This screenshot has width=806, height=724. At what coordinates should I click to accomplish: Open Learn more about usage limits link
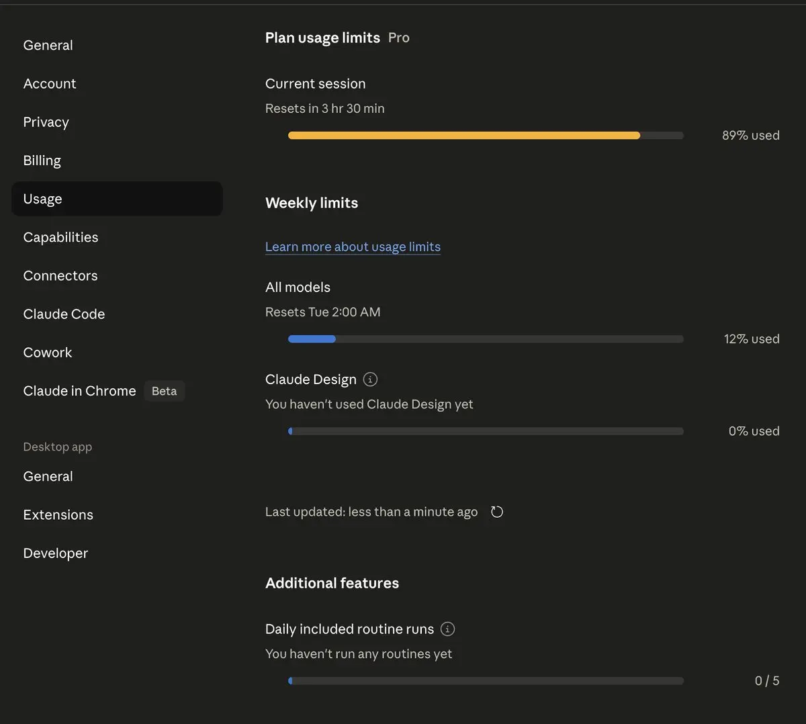353,246
